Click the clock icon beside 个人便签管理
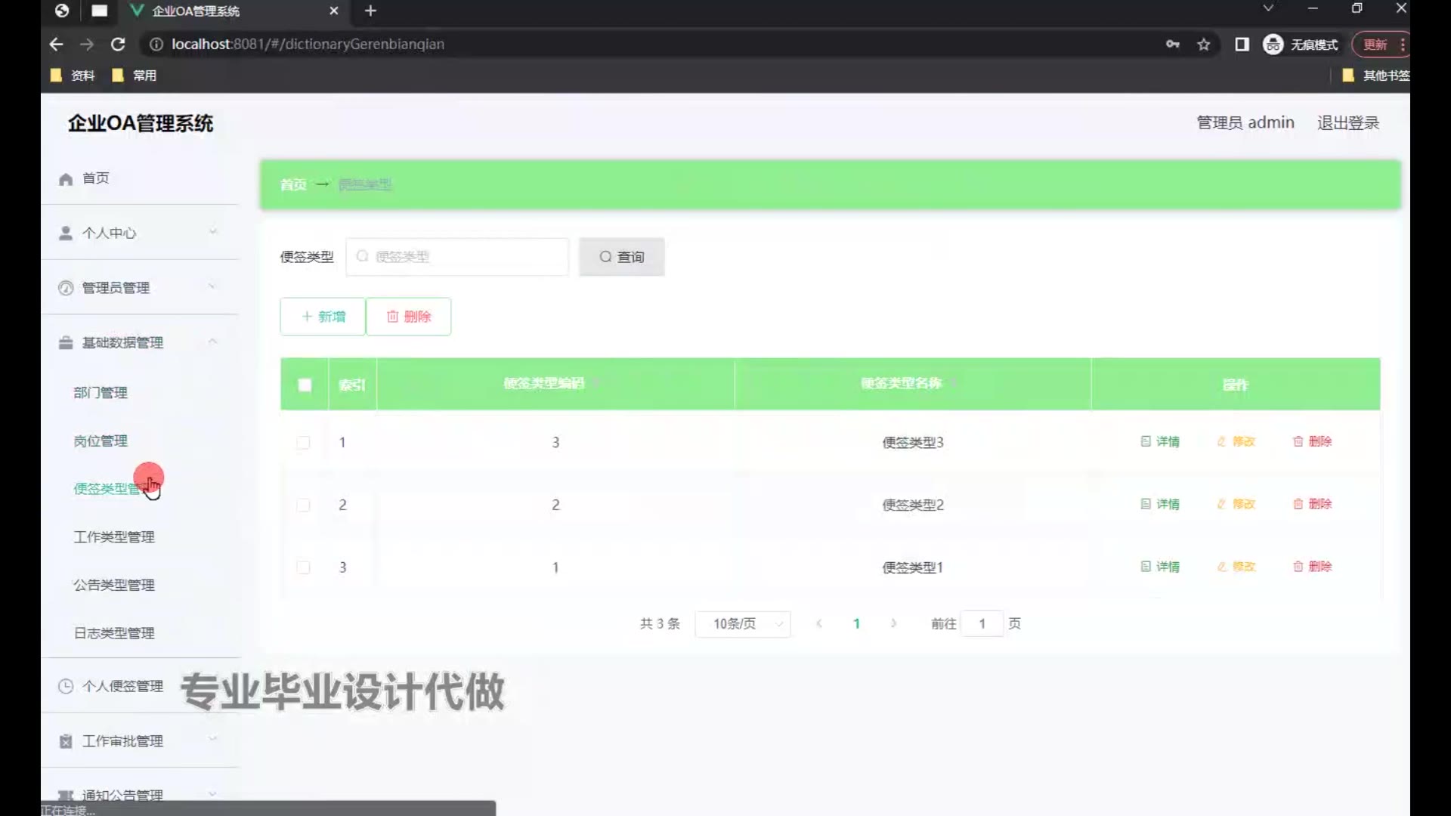Screen dimensions: 1451x816 coord(66,686)
